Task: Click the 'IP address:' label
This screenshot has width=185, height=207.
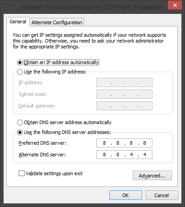Action: click(x=31, y=82)
